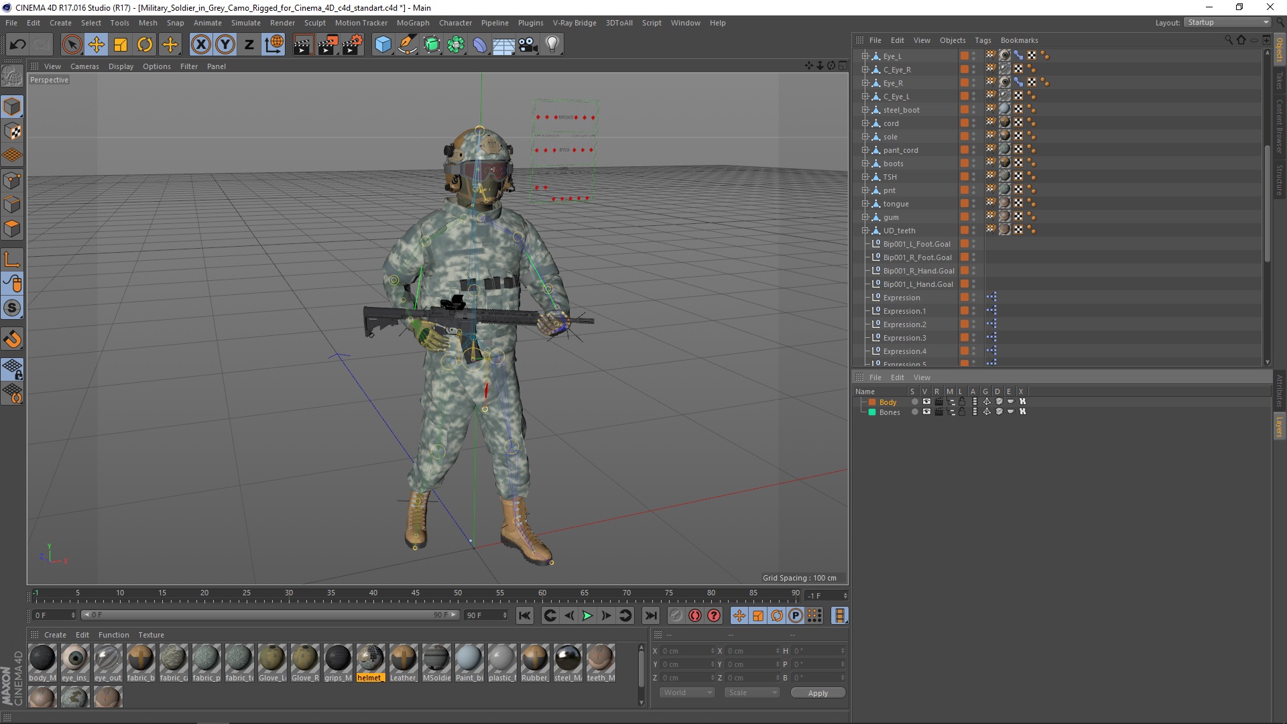Click the green Bones layer color swatch
Viewport: 1287px width, 724px height.
[872, 412]
